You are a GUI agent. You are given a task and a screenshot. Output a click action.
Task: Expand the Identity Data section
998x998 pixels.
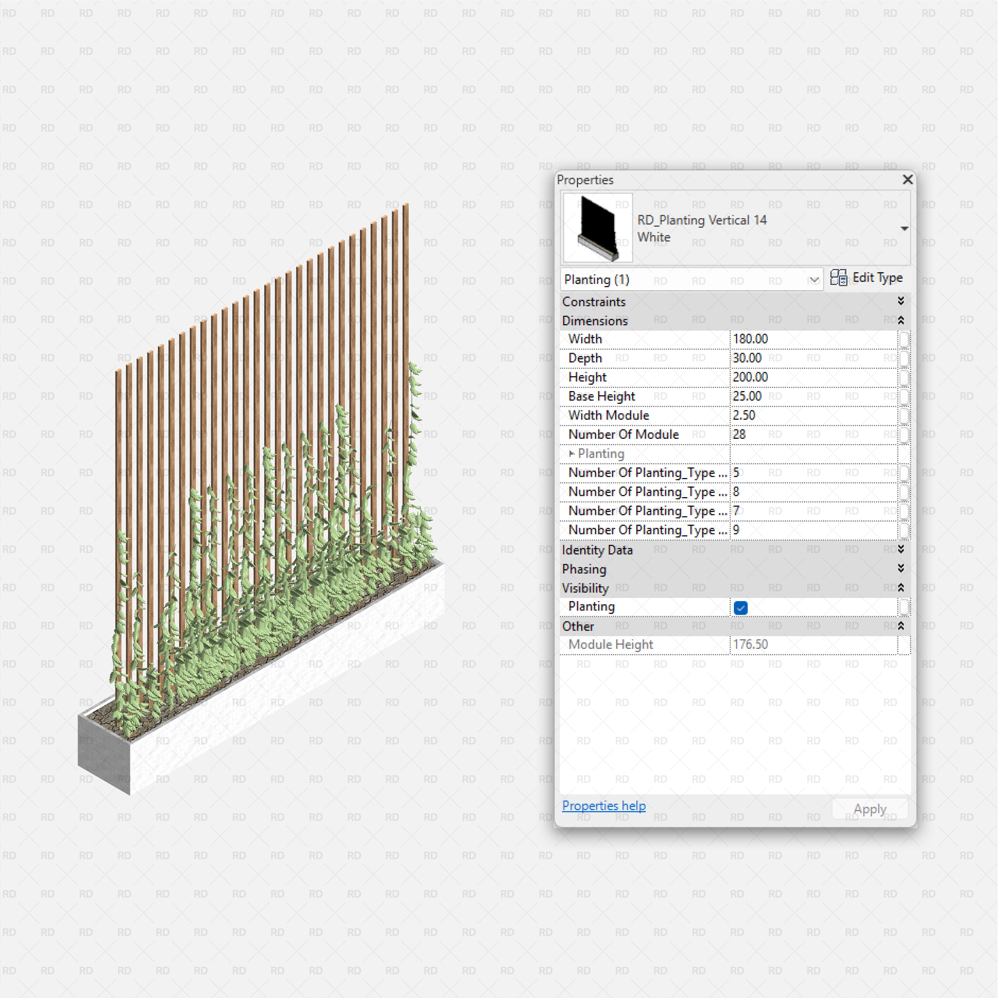tap(900, 550)
